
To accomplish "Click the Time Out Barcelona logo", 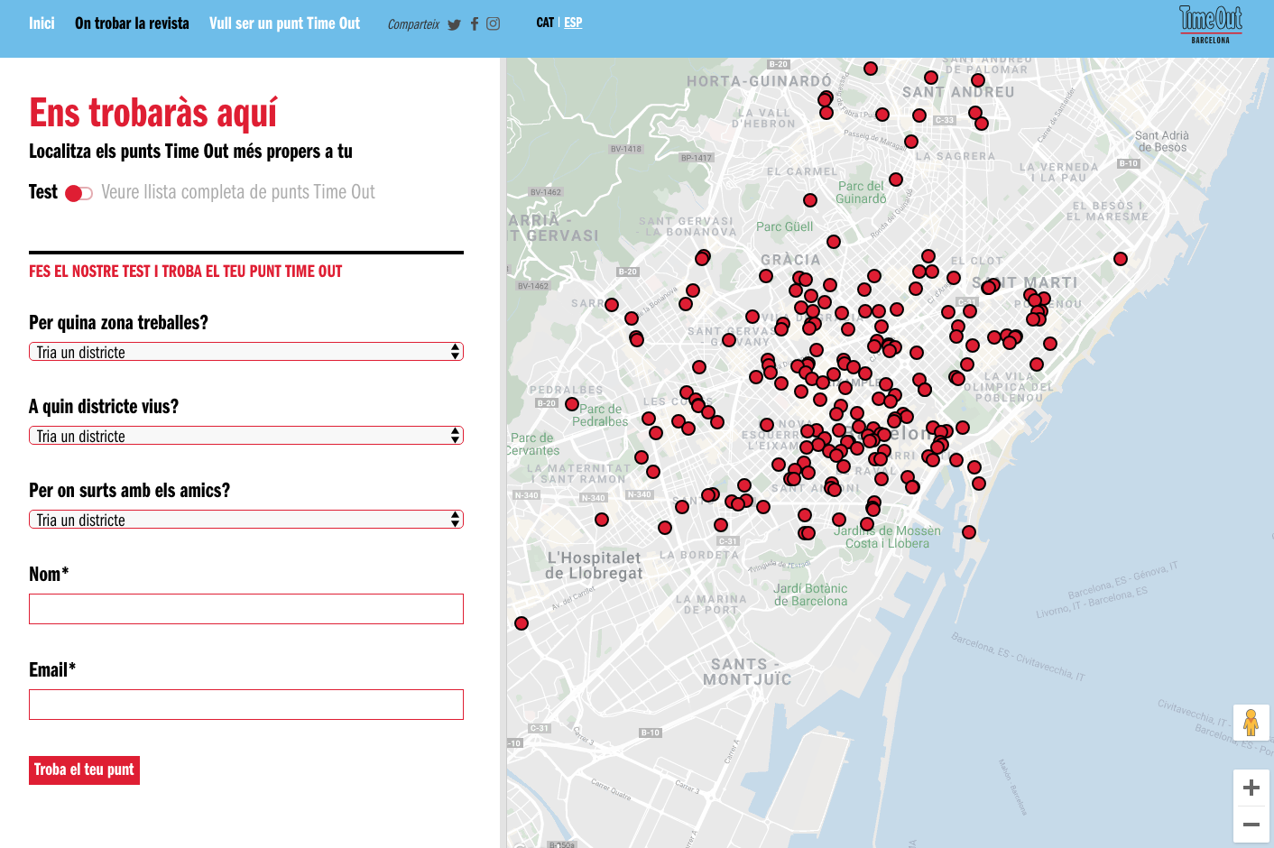I will (x=1211, y=24).
